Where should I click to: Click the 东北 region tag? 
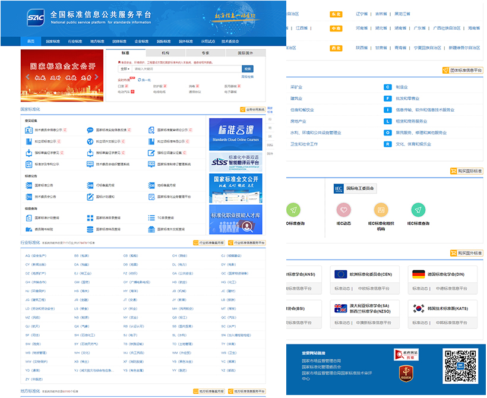(336, 14)
